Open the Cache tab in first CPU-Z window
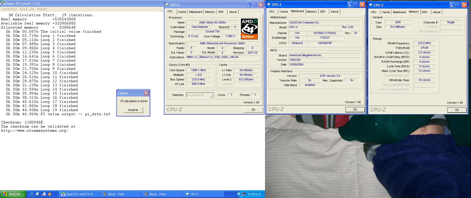 [182, 12]
